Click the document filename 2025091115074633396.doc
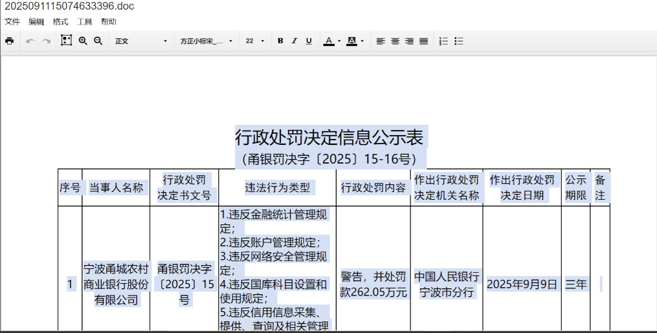Viewport: 657px width, 333px height. click(x=69, y=6)
